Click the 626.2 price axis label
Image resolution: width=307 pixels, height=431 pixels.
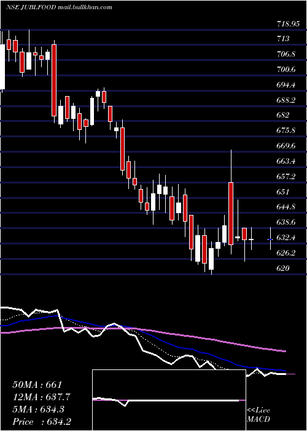pos(286,253)
